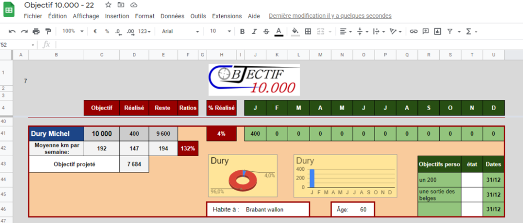The width and height of the screenshot is (523, 223).
Task: Open the Aide menu
Action: pyautogui.click(x=254, y=16)
